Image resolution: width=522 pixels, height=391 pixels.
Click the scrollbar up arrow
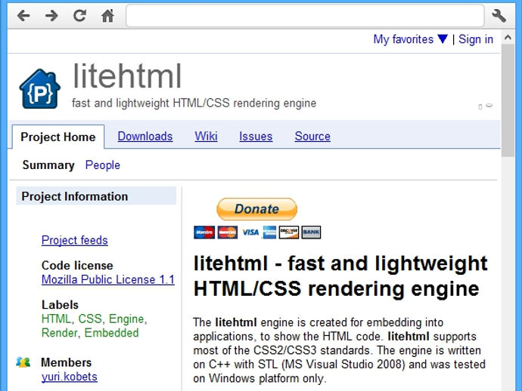point(508,38)
